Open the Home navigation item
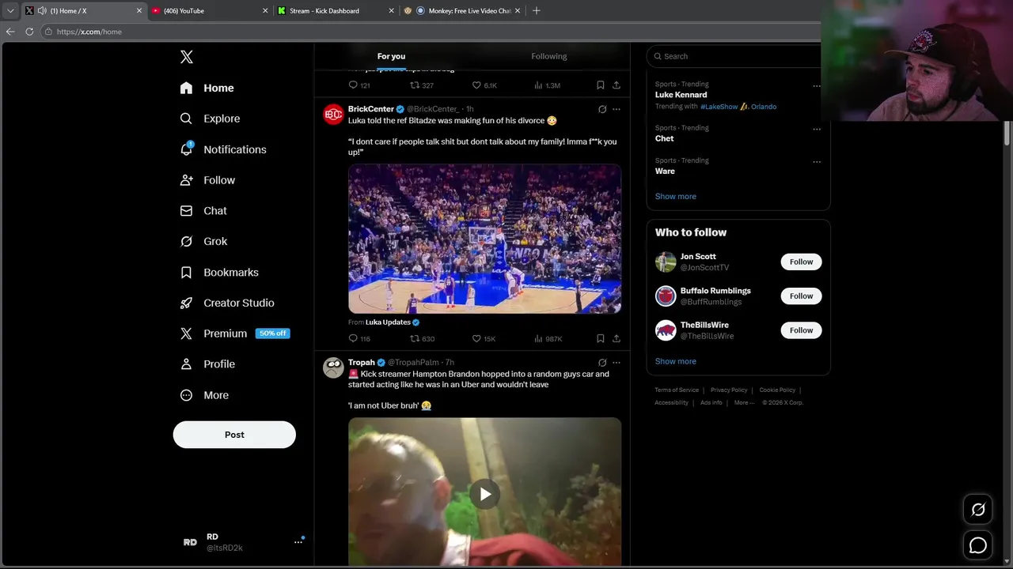 click(x=207, y=88)
